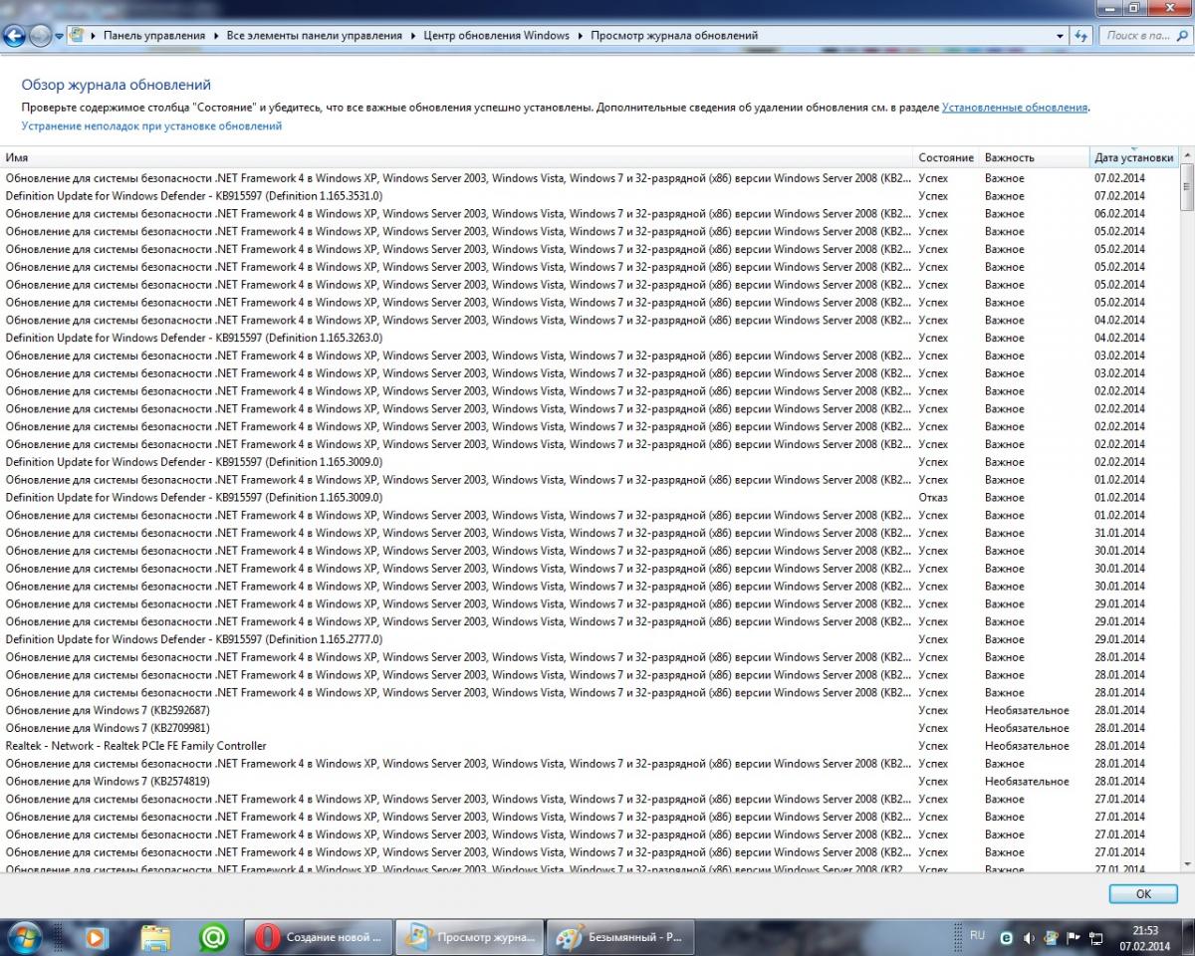This screenshot has height=956, width=1195.
Task: Select 'Realtek - Network - Realtek PCIe FE Family Controller'
Action: tap(590, 746)
